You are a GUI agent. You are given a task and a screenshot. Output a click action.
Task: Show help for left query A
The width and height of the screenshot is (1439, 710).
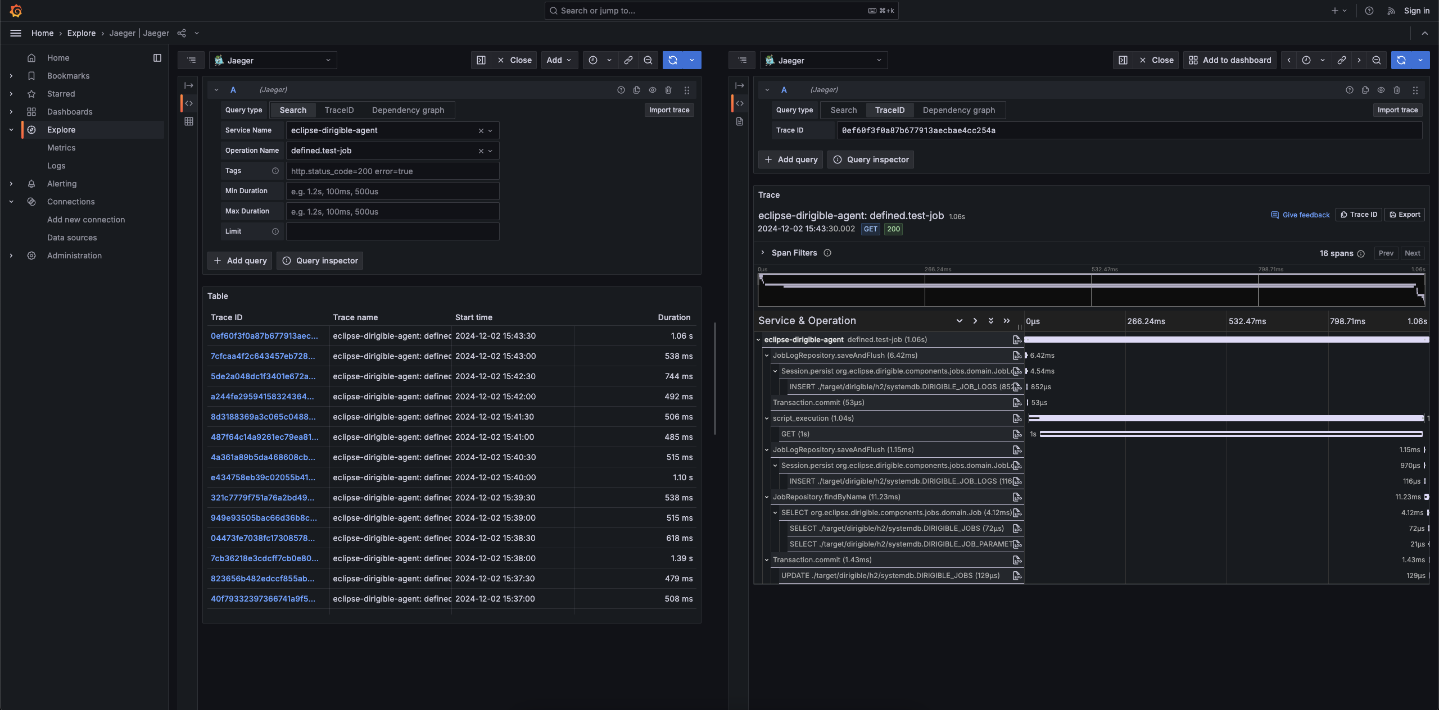tap(621, 90)
